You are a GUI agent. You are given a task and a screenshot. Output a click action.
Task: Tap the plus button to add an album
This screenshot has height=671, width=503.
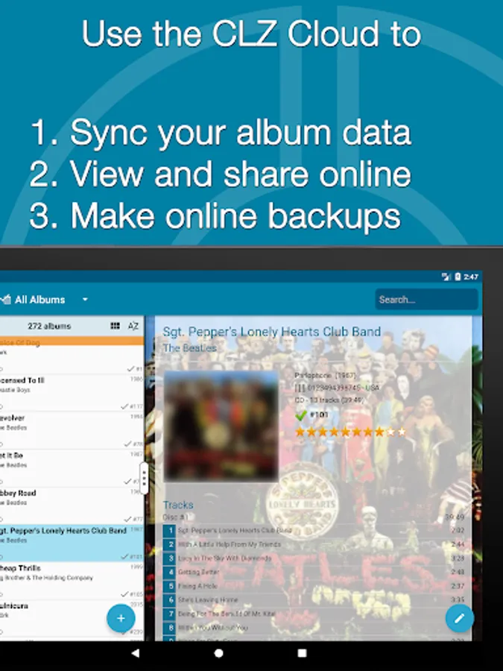point(121,618)
